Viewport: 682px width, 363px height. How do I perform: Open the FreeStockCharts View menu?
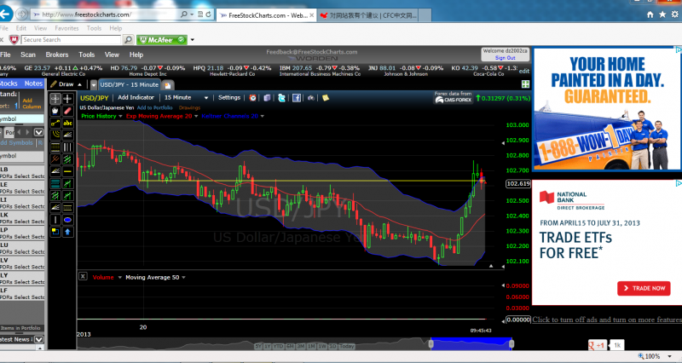[112, 55]
